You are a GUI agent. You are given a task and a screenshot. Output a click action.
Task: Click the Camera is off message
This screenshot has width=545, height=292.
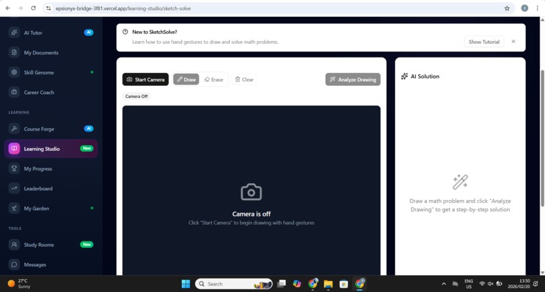[x=252, y=214]
